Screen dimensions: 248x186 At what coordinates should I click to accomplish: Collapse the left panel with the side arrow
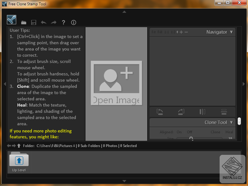click(x=5, y=84)
